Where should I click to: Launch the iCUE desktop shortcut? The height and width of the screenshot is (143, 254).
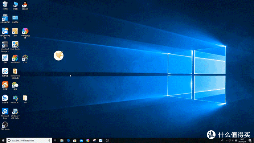(25, 59)
